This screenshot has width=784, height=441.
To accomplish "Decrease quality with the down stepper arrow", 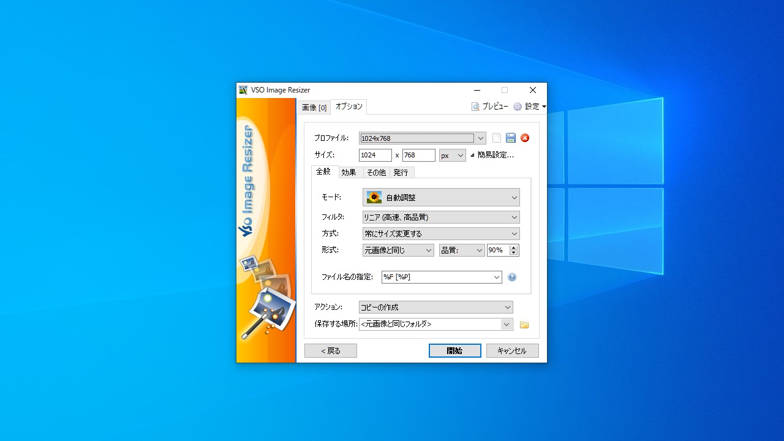I will (x=514, y=253).
